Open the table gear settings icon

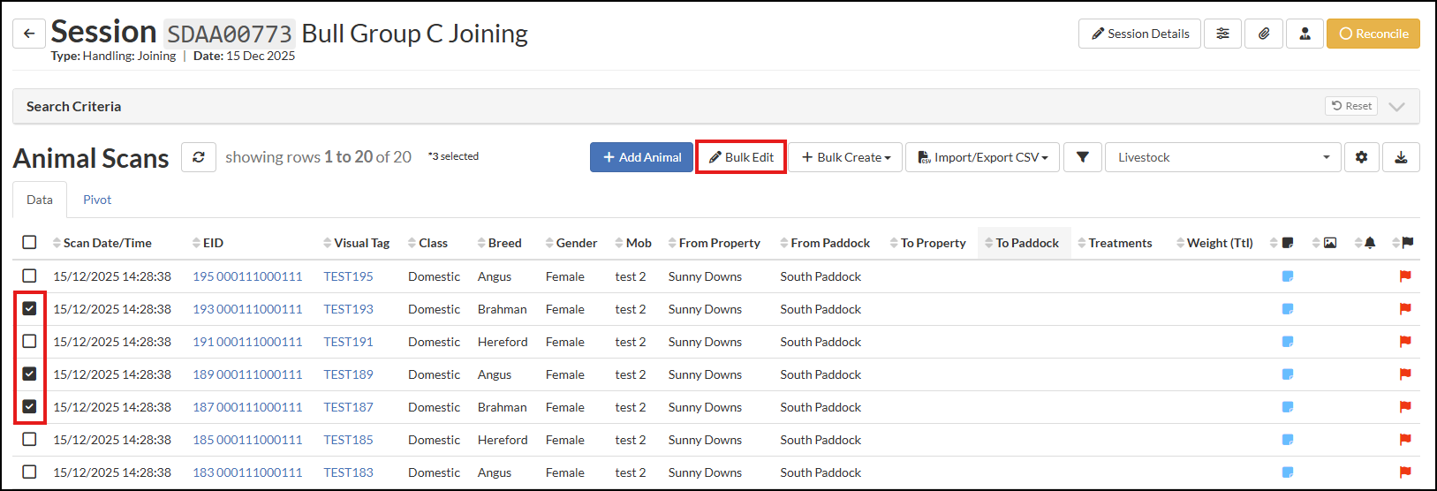click(x=1361, y=157)
